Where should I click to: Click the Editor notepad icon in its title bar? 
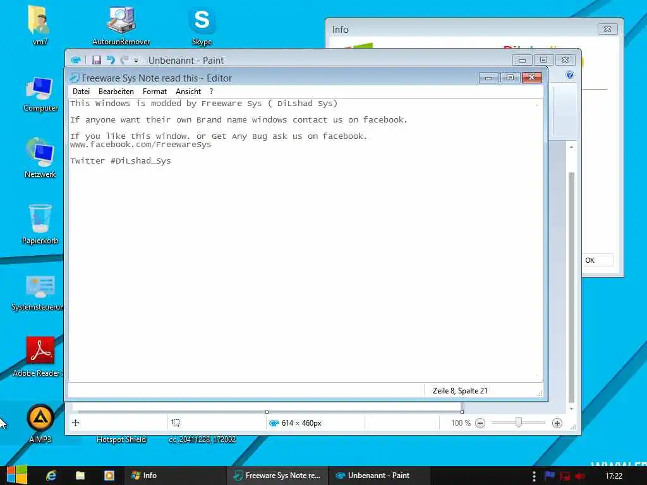(x=75, y=78)
